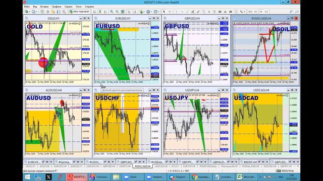Switch chart to candlestick mode
This screenshot has width=323, height=181.
click(x=100, y=12)
